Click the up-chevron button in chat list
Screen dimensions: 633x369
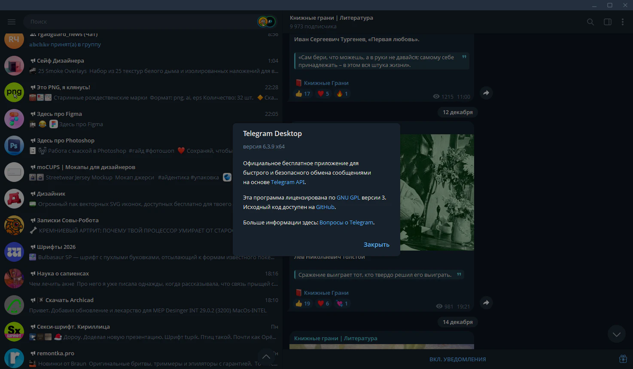point(266,357)
